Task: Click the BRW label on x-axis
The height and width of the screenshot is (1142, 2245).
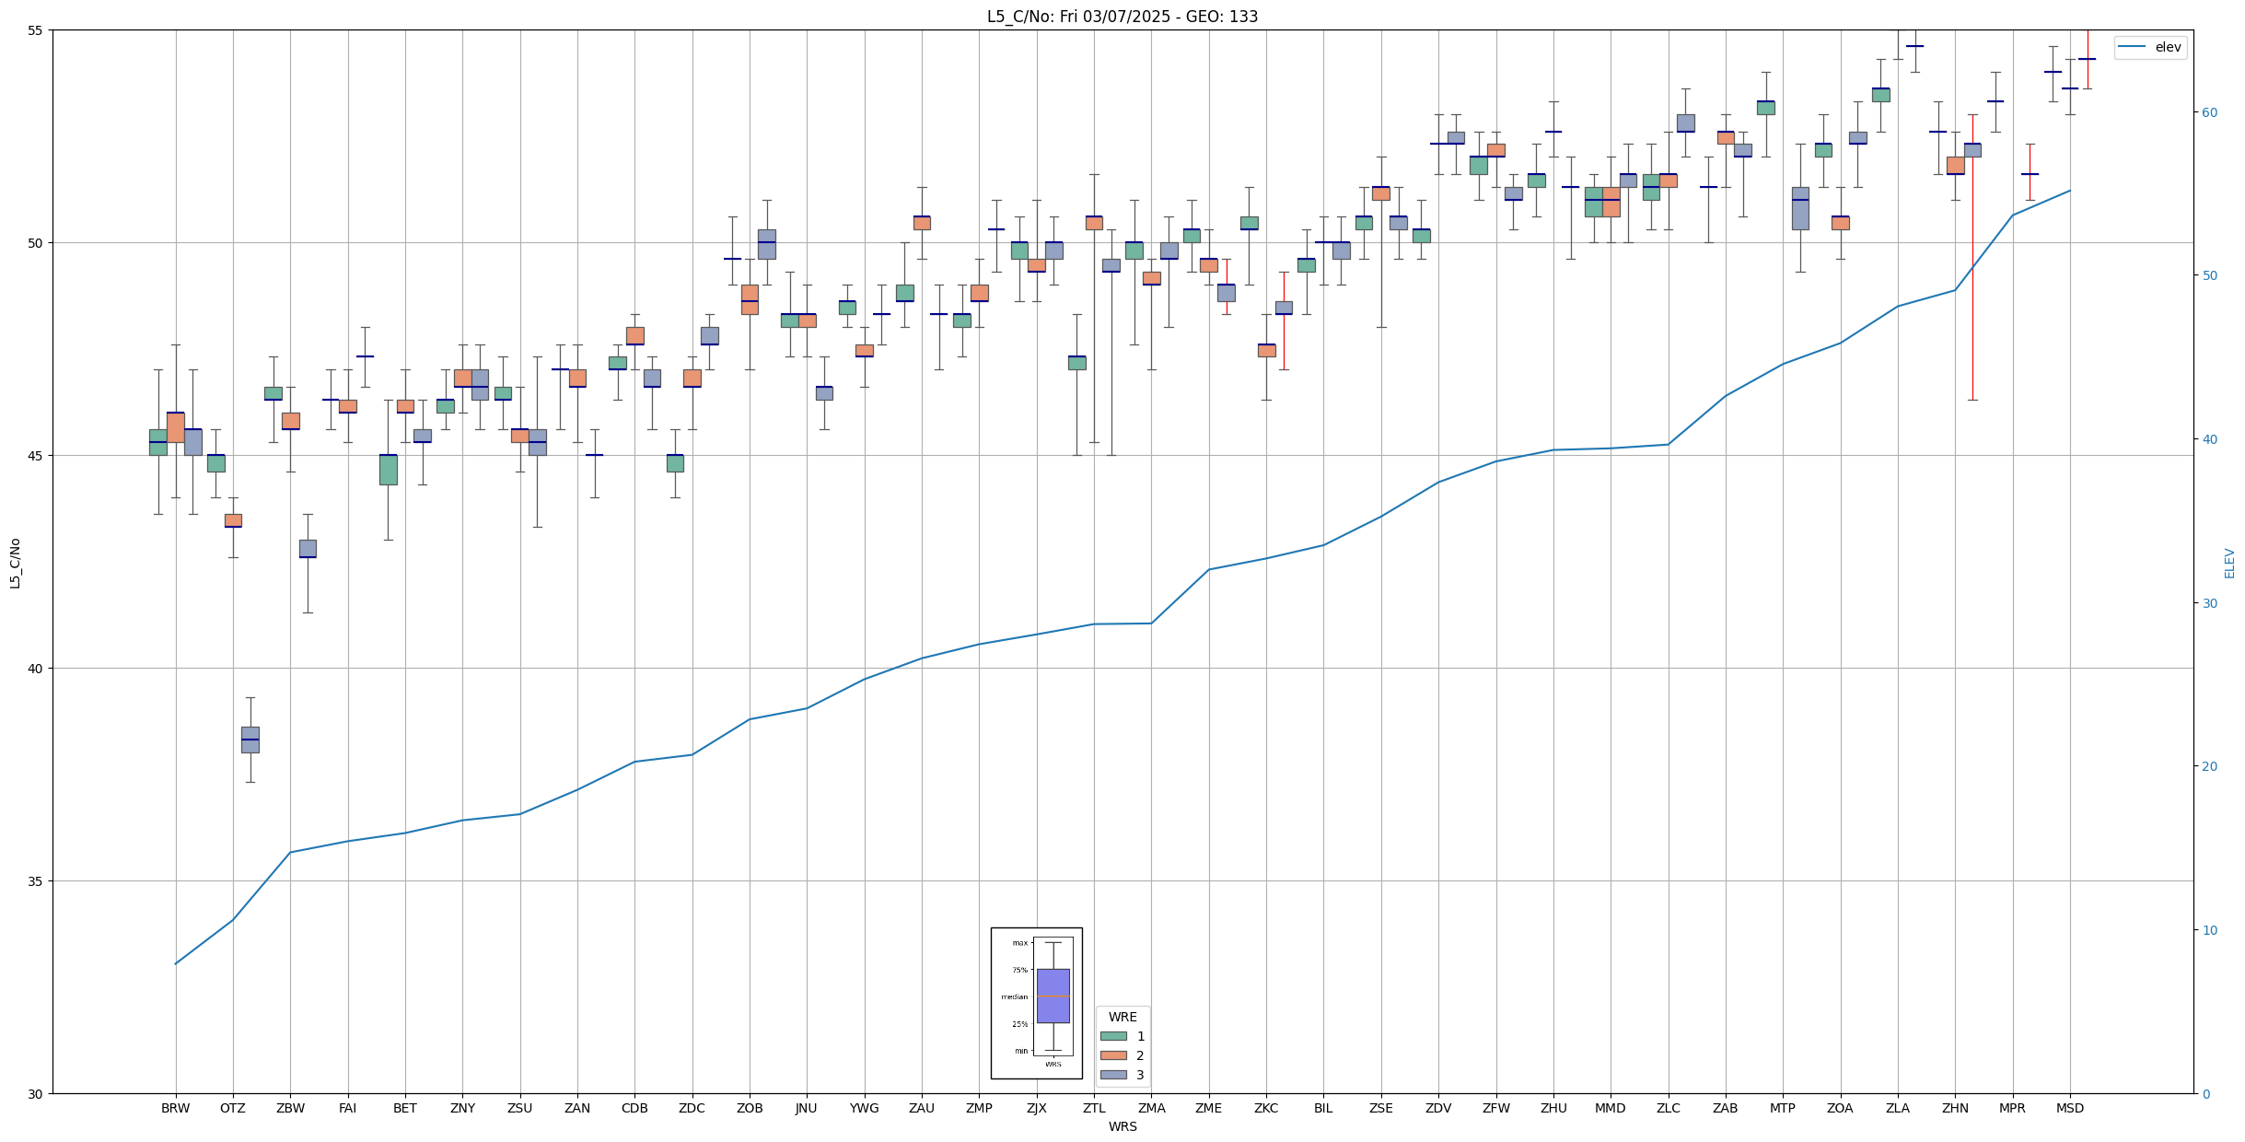Action: tap(175, 1108)
